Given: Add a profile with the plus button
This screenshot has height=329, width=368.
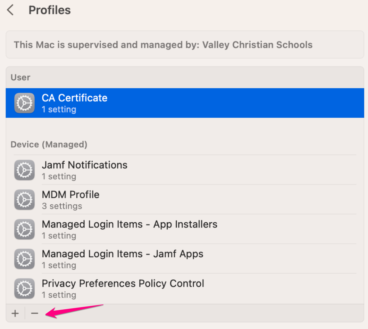Looking at the screenshot, I should [15, 313].
